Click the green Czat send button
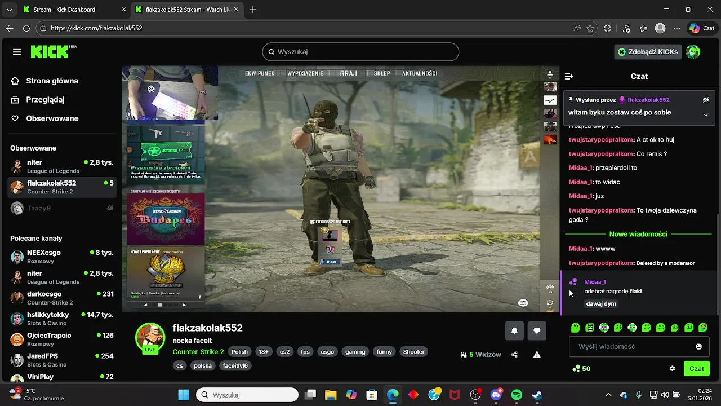The height and width of the screenshot is (406, 721). 697,369
